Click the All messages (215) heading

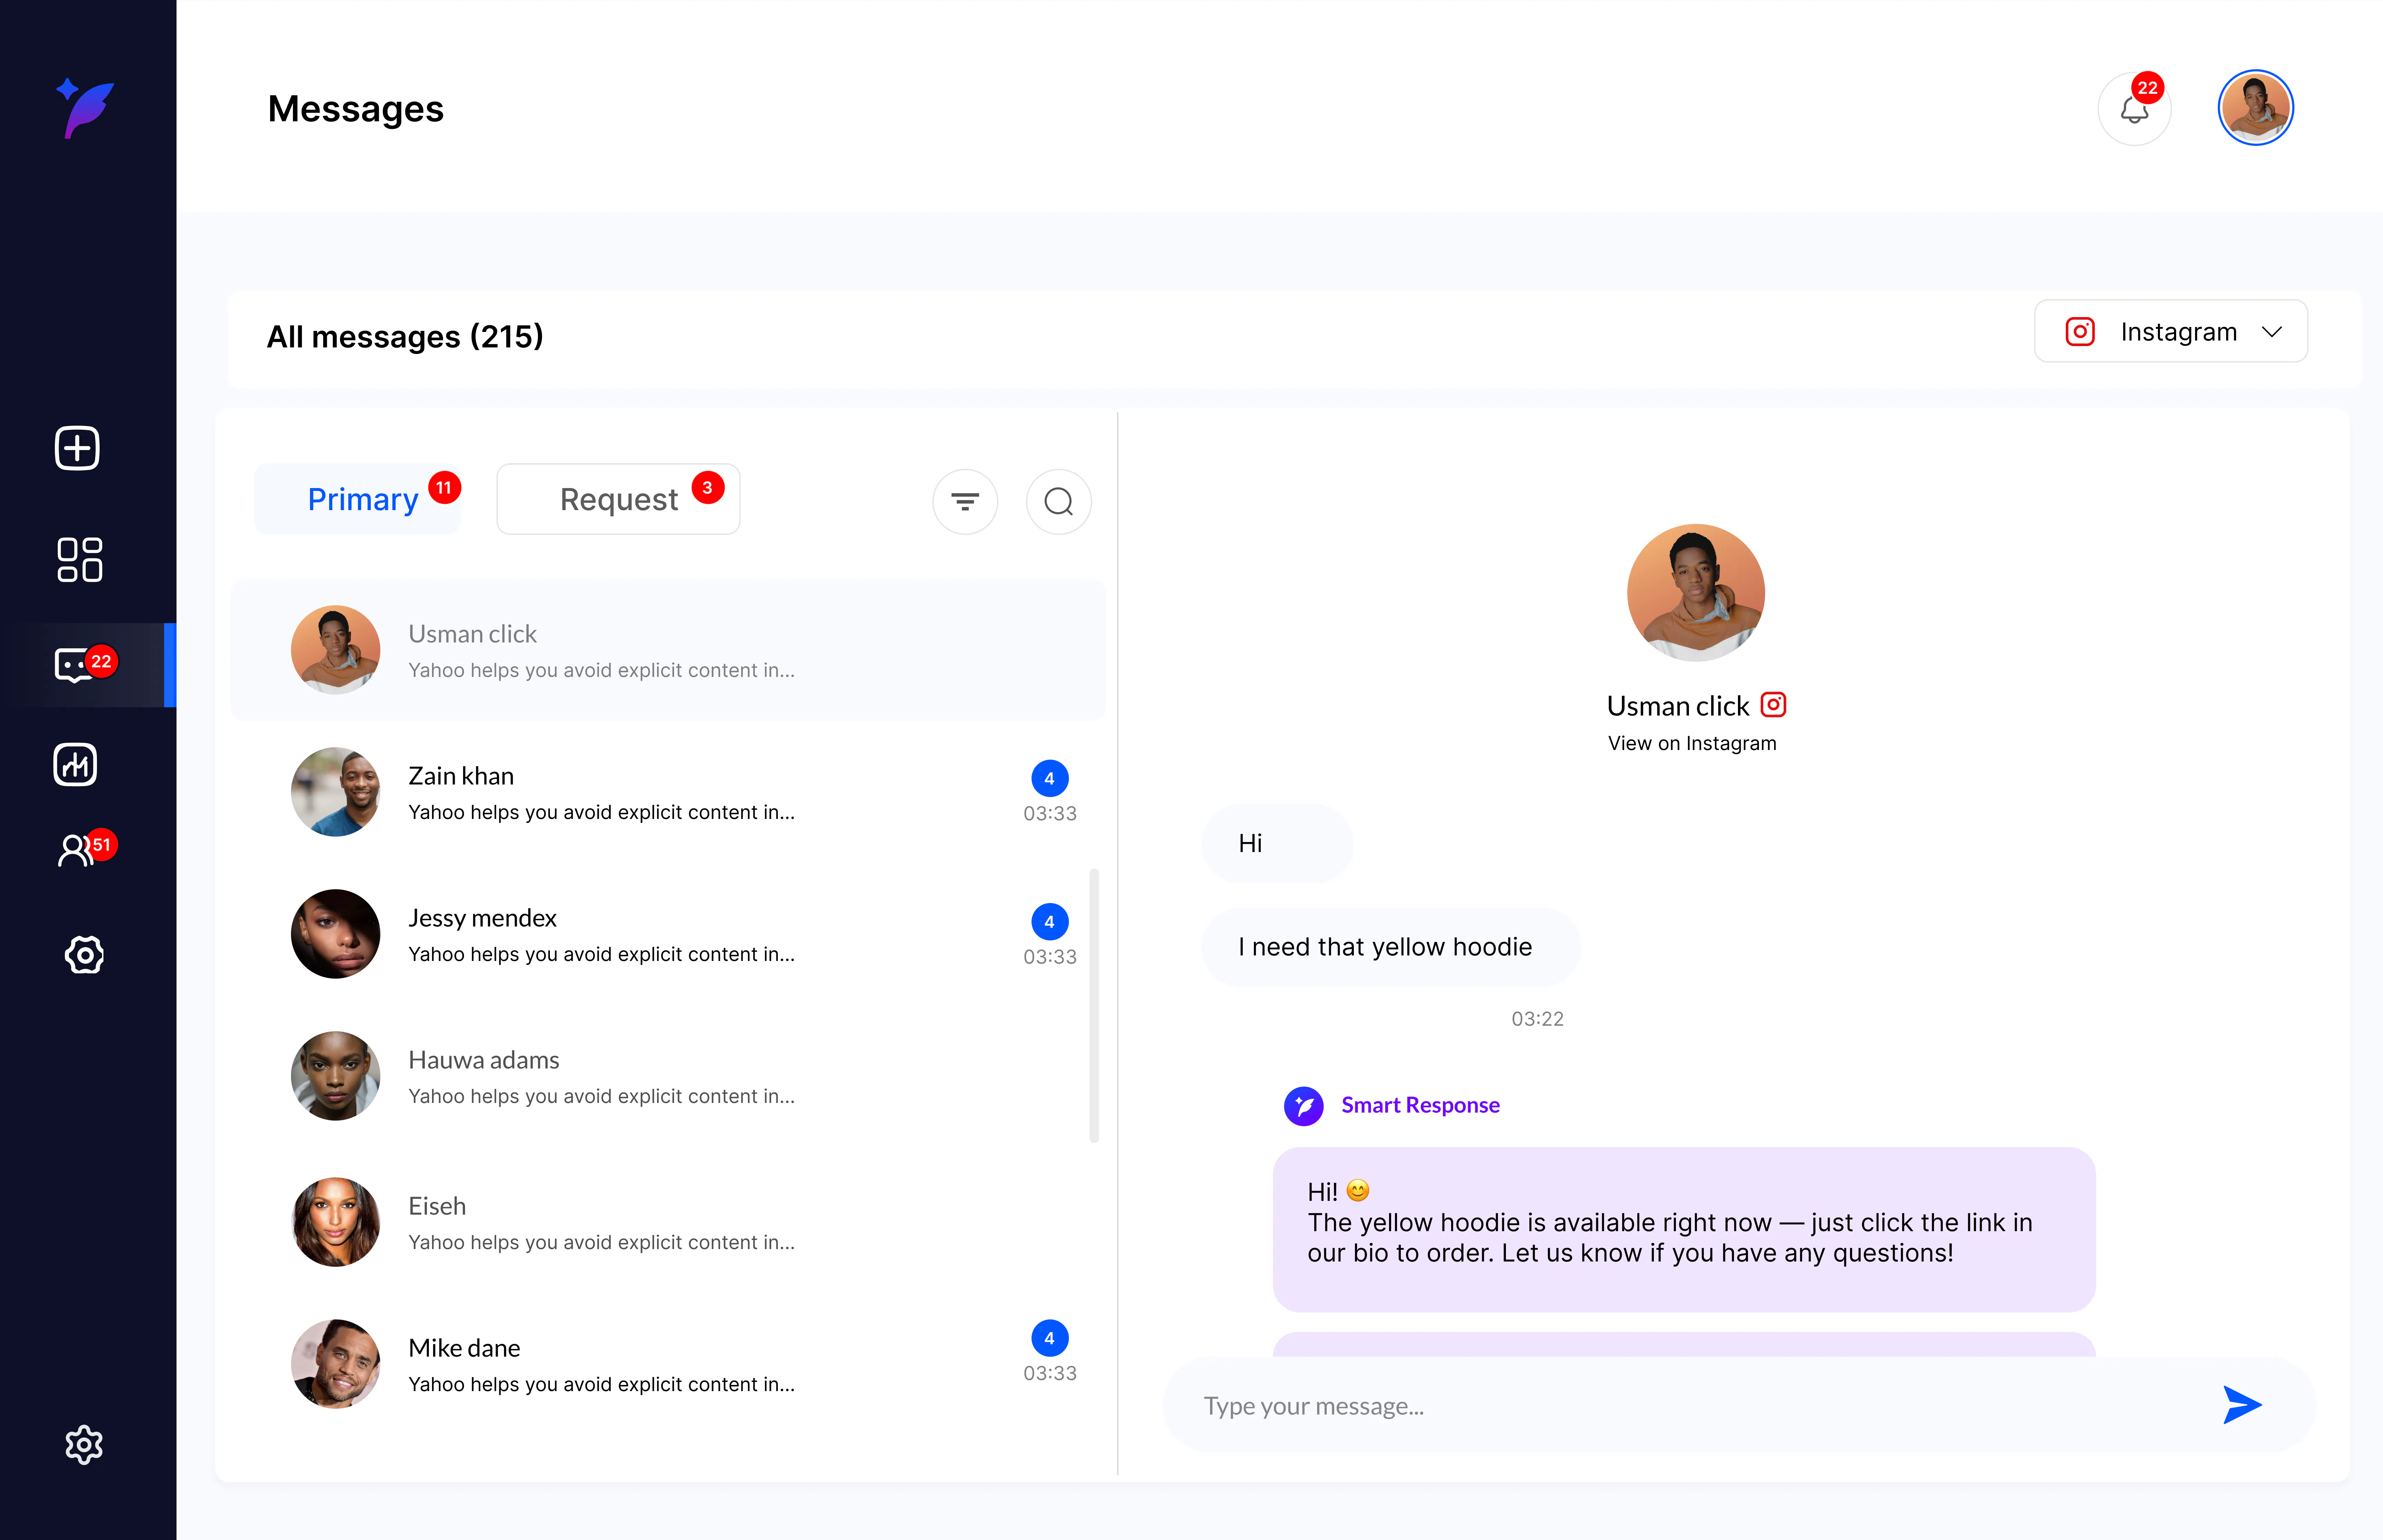point(405,337)
